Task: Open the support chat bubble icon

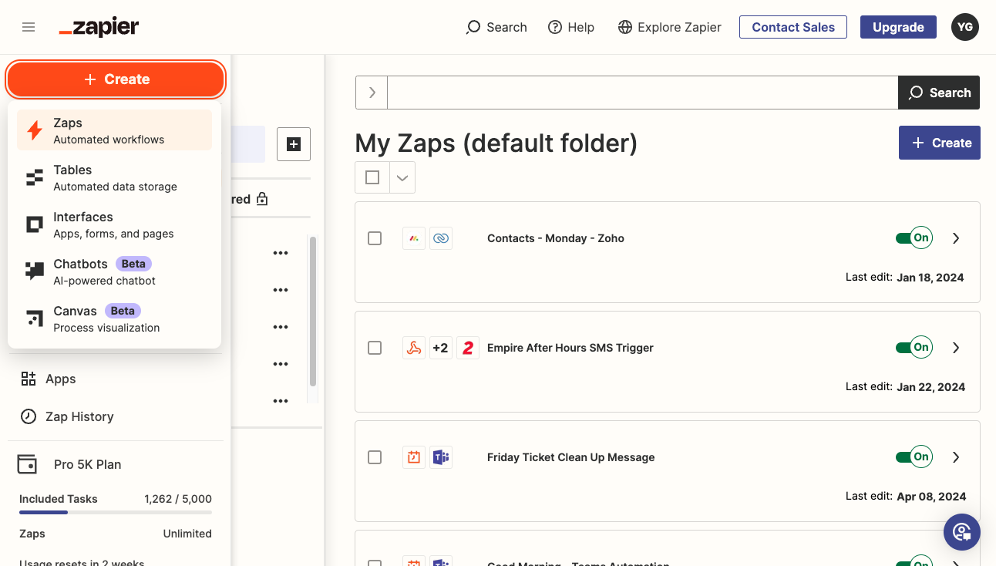Action: click(962, 531)
